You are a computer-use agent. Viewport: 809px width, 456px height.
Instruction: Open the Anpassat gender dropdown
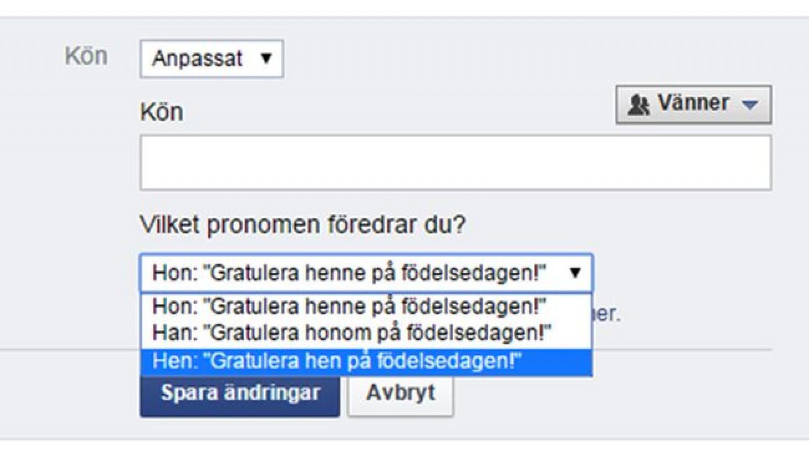pyautogui.click(x=211, y=59)
